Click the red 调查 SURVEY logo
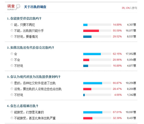The height and width of the screenshot is (124, 144). (11, 7)
